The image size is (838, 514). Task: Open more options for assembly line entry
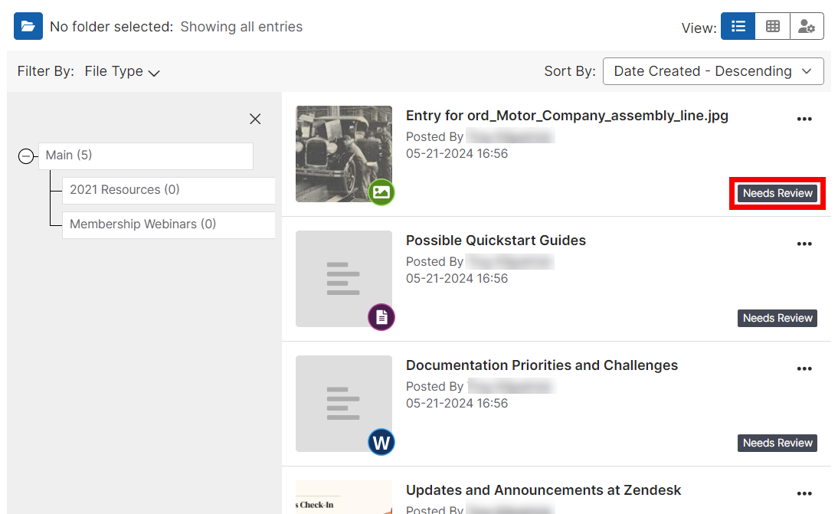(804, 119)
